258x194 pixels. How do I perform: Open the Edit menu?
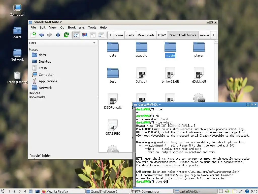tap(42, 27)
